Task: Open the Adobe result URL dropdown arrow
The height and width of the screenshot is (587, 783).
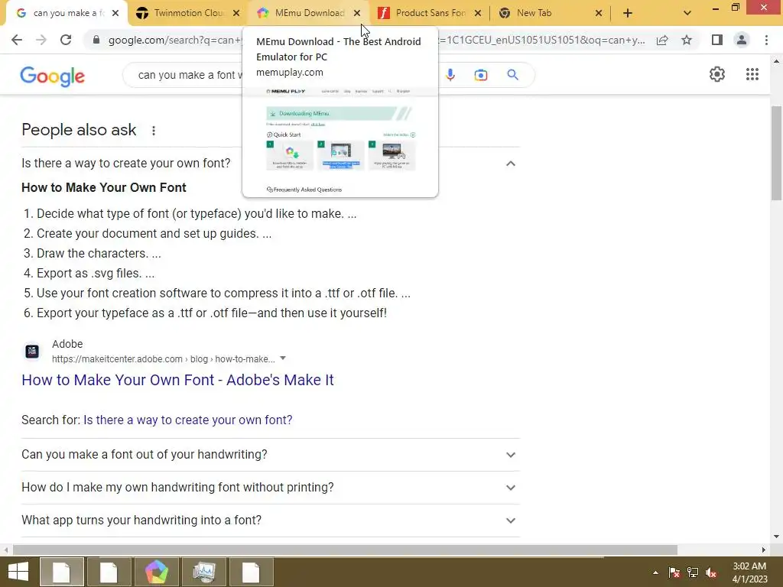Action: pyautogui.click(x=283, y=358)
